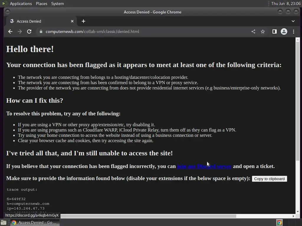Screen dimensions: 302x226
Task: Click the scroll-down arrow of vertical scrollbar
Action: [298, 211]
